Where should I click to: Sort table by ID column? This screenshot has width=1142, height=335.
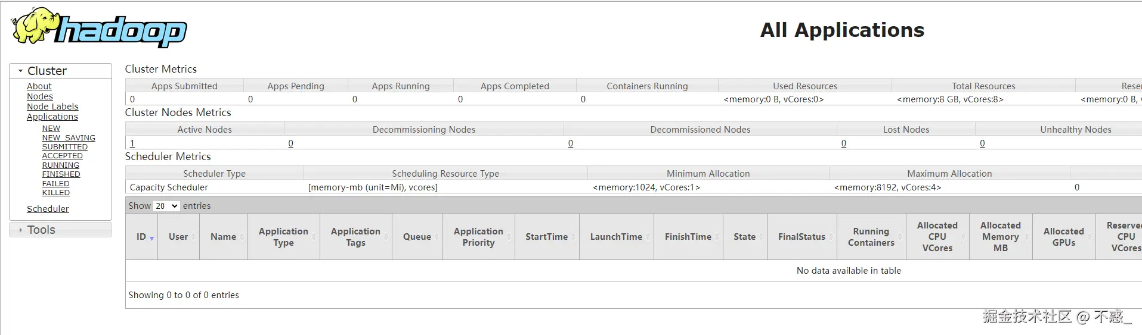(142, 237)
